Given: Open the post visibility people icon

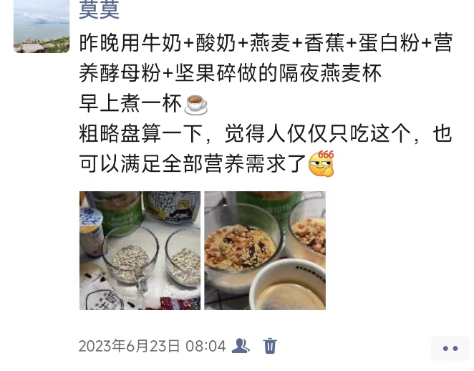Looking at the screenshot, I should (241, 346).
